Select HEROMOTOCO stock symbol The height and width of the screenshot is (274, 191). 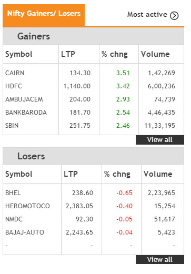coord(27,206)
